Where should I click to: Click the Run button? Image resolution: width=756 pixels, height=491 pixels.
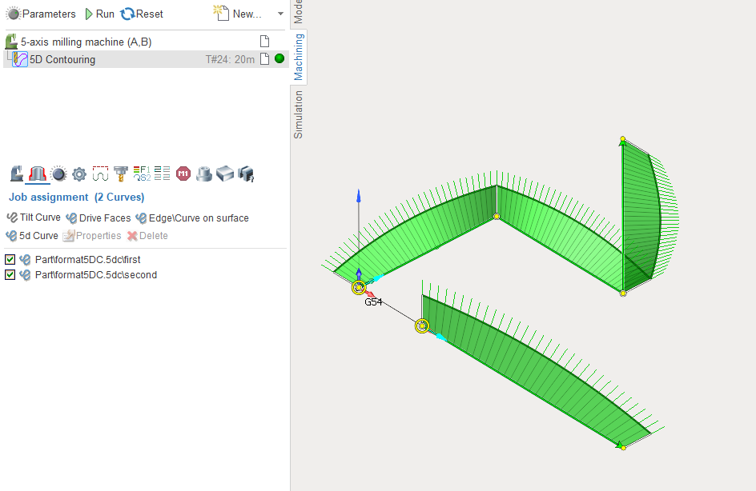pyautogui.click(x=99, y=14)
